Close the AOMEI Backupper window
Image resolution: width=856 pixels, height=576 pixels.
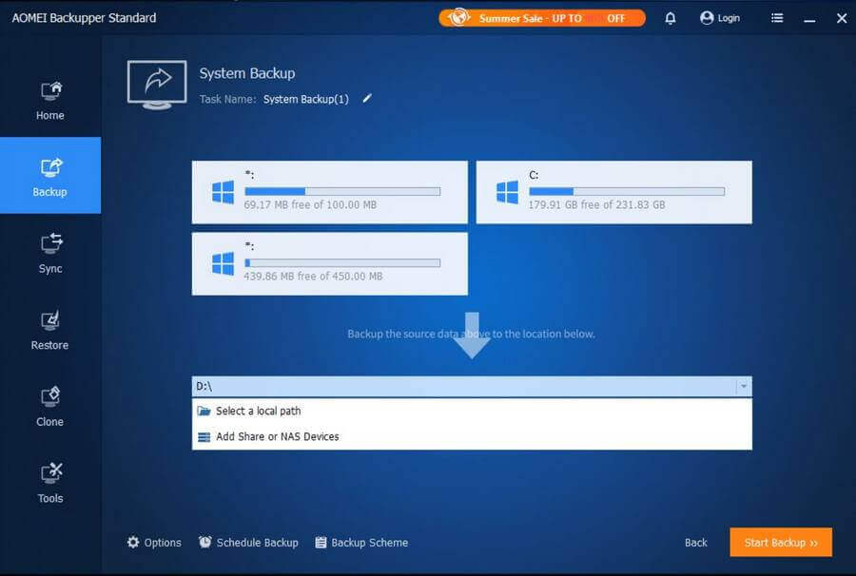click(842, 18)
